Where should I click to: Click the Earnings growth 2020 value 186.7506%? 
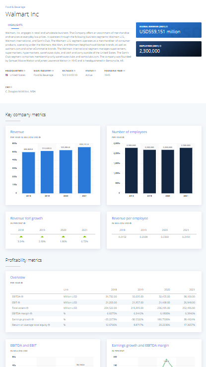tap(164, 319)
